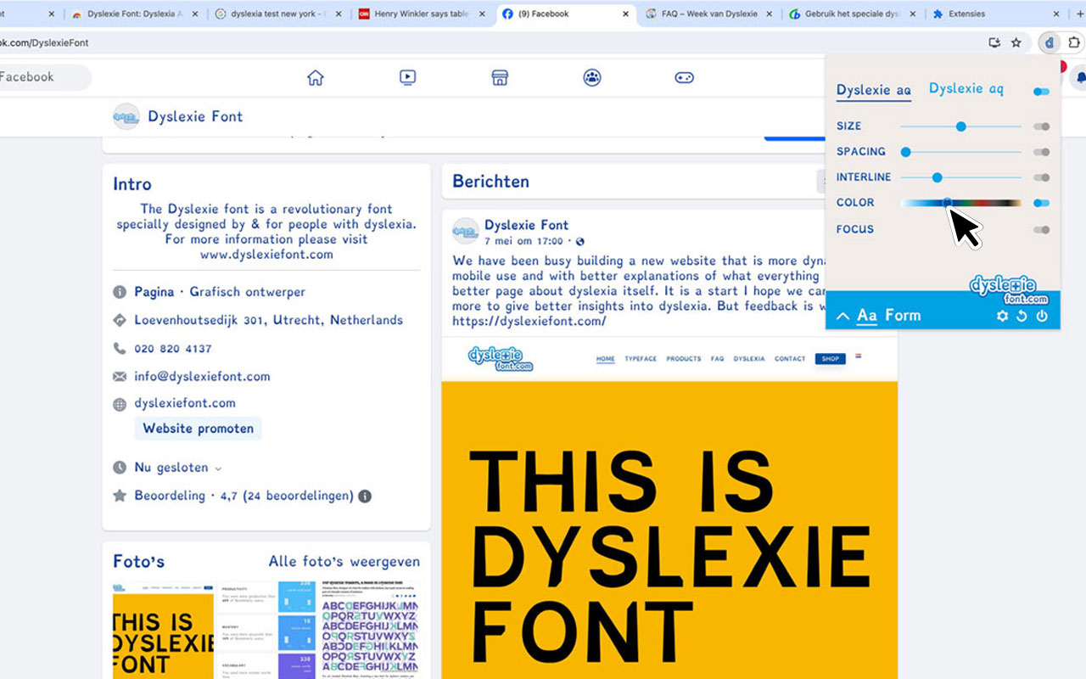Image resolution: width=1086 pixels, height=679 pixels.
Task: Click phone number 020 820 4137
Action: 173,349
